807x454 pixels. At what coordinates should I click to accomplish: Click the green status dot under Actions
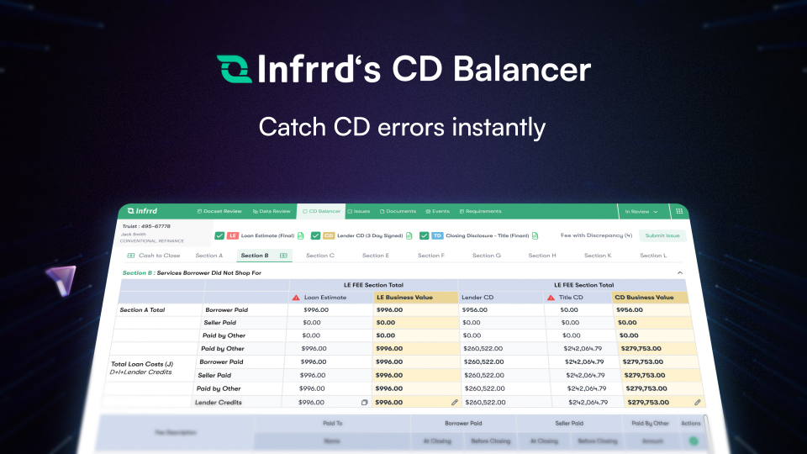coord(694,441)
